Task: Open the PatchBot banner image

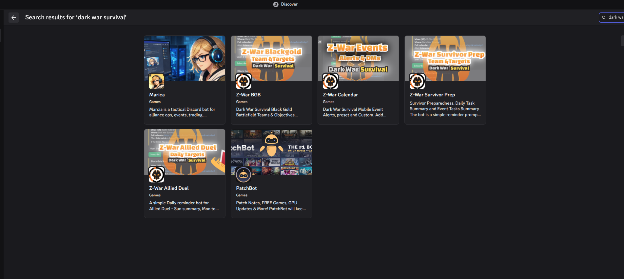Action: coord(271,152)
